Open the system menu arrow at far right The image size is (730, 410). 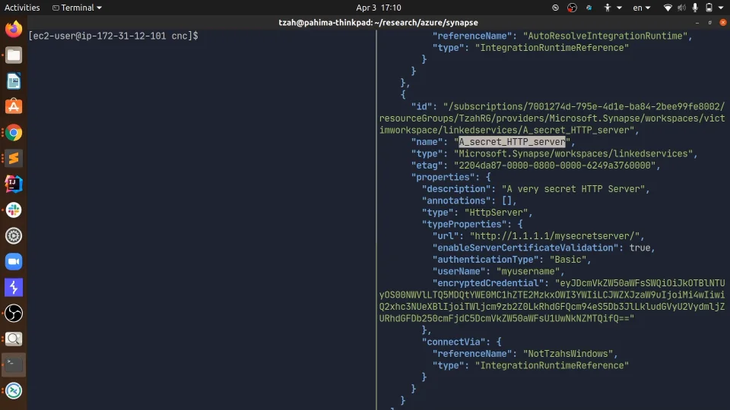pos(721,8)
